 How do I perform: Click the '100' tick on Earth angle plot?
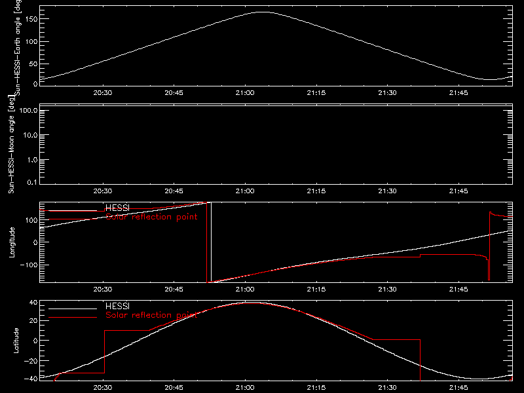pyautogui.click(x=31, y=41)
